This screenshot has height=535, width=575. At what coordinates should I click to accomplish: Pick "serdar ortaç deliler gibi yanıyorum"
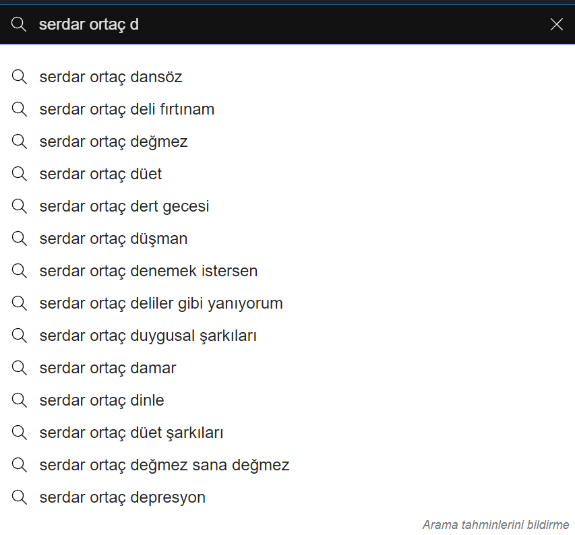coord(161,303)
